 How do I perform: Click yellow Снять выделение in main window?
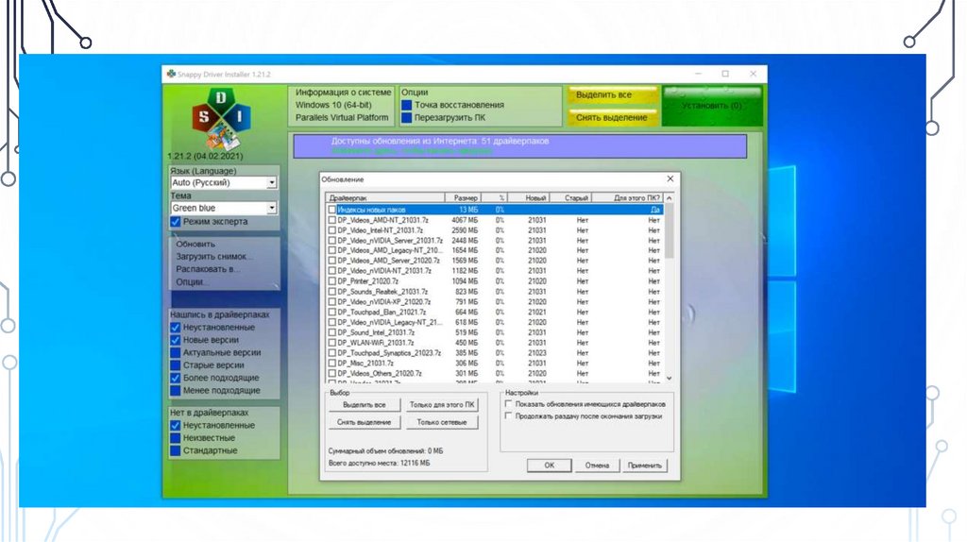(x=612, y=117)
